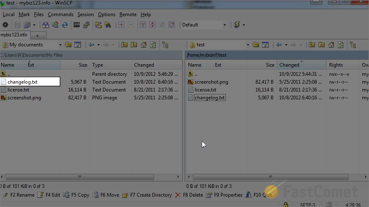This screenshot has height=207, width=369.
Task: Go to remote home directory icon
Action: [331, 45]
